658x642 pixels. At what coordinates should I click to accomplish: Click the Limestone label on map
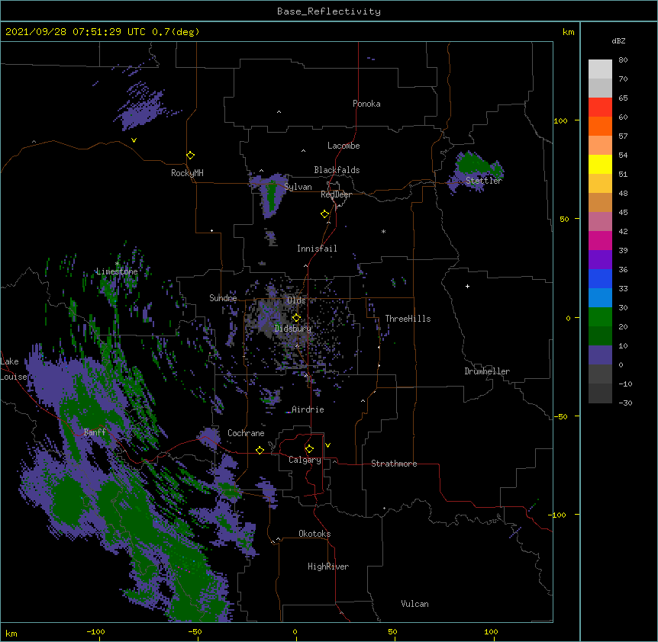117,271
